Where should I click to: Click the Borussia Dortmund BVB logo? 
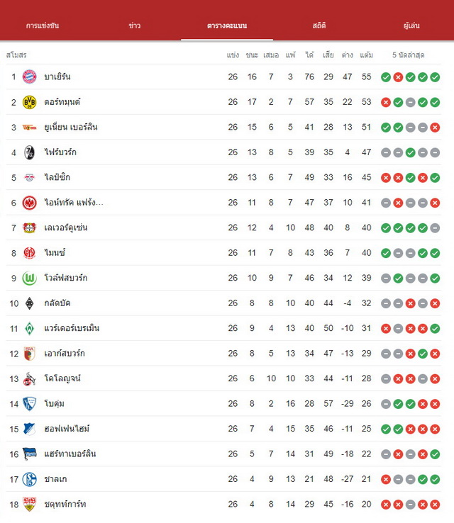tap(29, 102)
